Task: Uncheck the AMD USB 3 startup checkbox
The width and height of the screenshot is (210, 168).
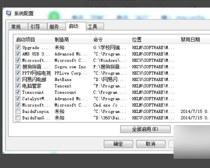Action: tap(18, 54)
